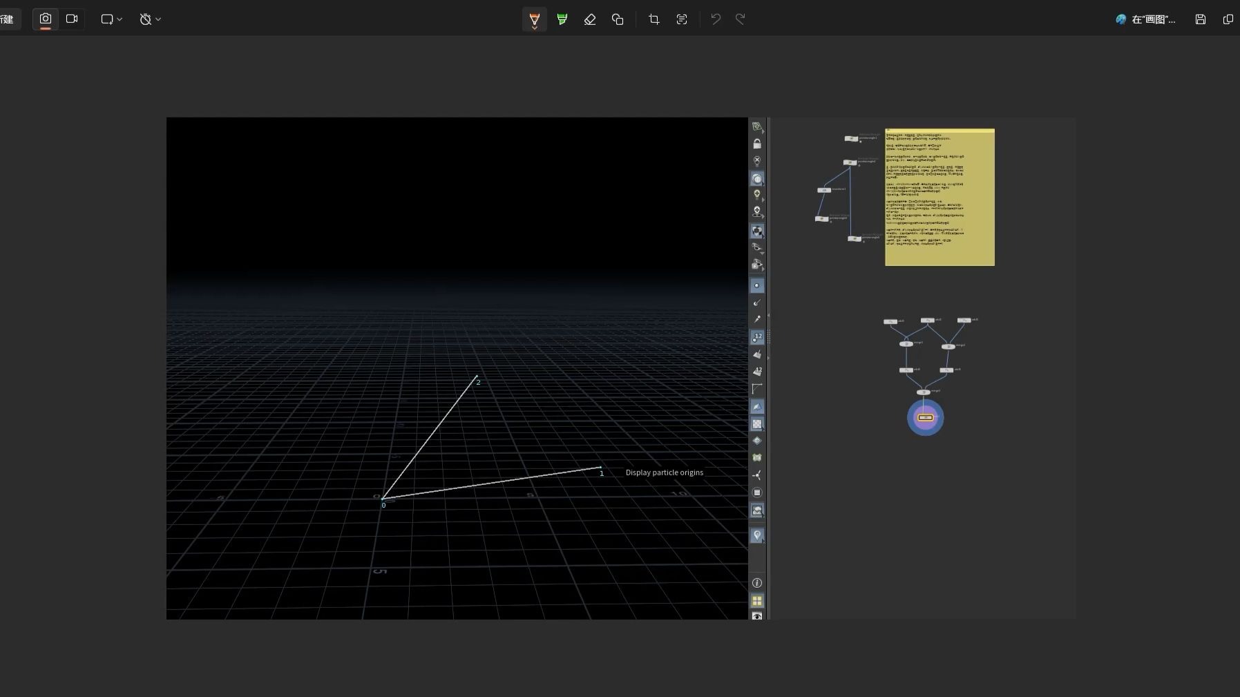Open the snip shape mode dropdown
This screenshot has height=697, width=1240.
(x=112, y=19)
